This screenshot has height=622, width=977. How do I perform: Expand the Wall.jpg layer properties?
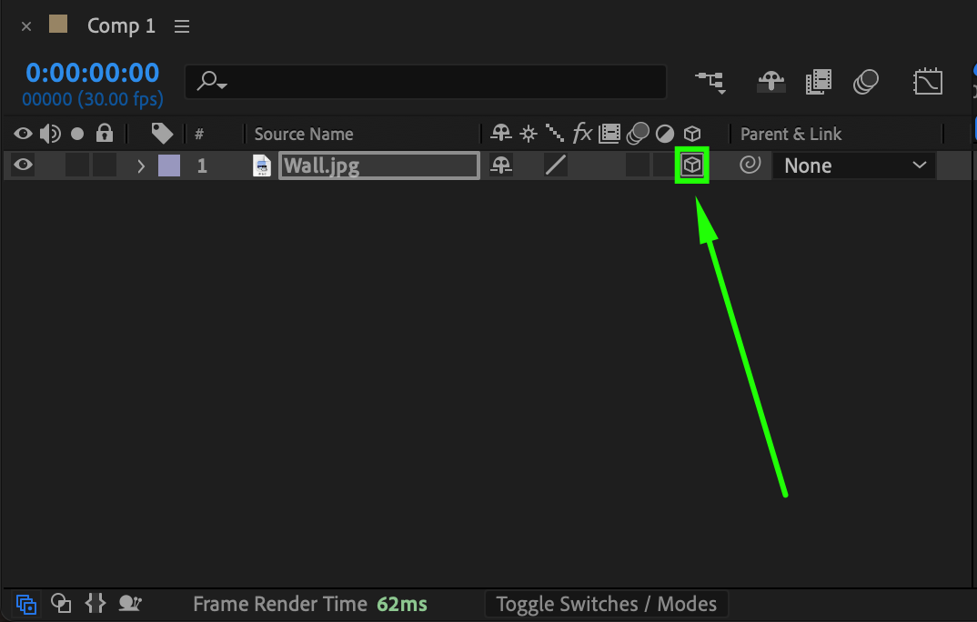(141, 166)
